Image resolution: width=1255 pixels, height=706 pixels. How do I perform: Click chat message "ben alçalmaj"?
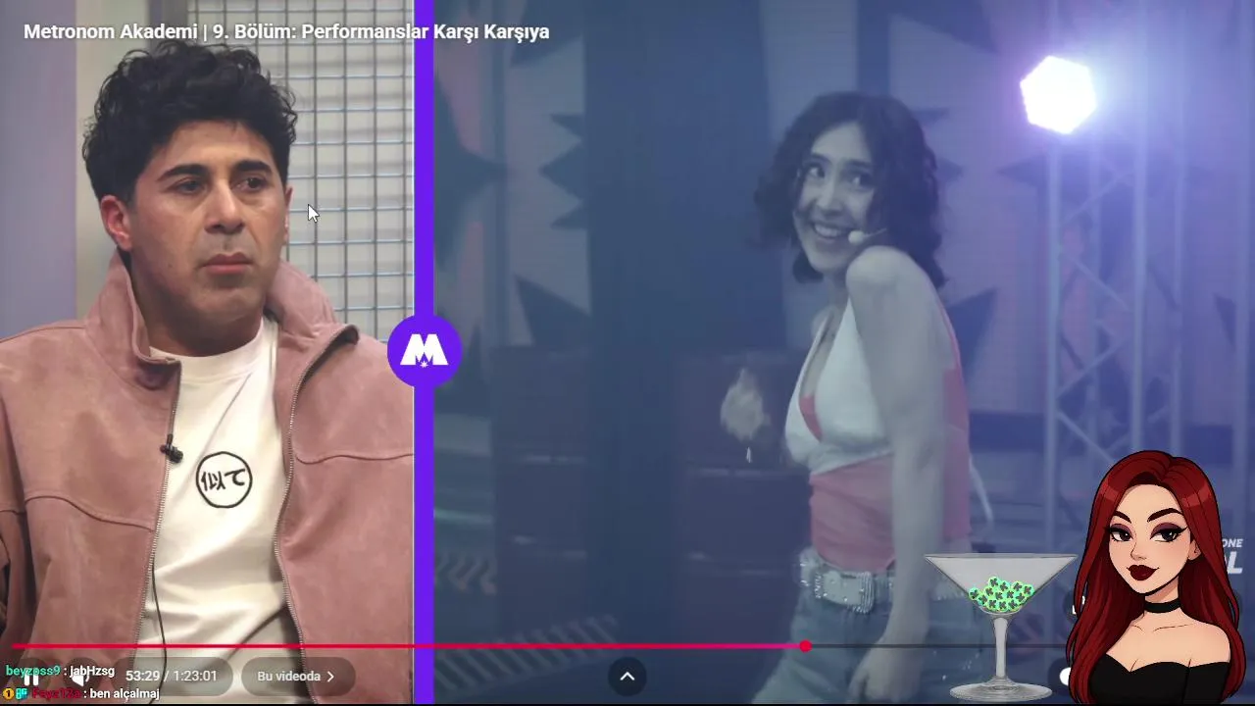tap(124, 693)
